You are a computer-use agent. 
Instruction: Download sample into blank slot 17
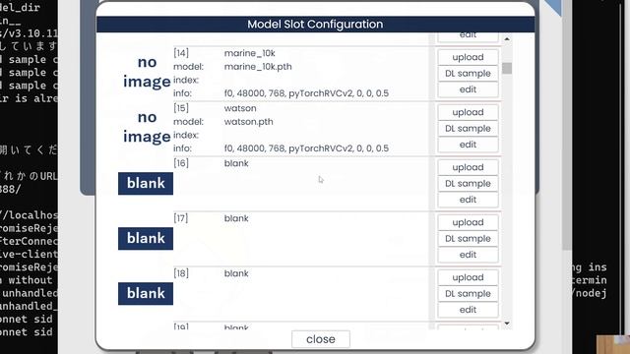click(x=468, y=238)
